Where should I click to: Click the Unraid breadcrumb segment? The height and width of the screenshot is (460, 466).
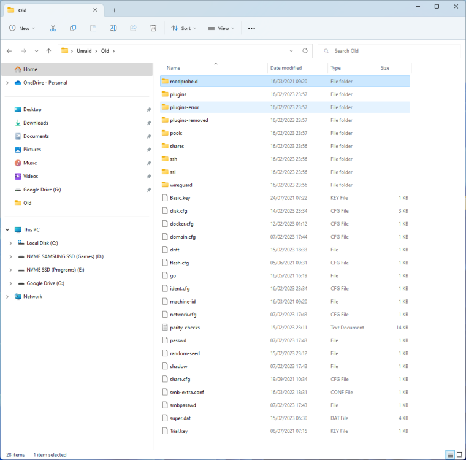(x=84, y=51)
